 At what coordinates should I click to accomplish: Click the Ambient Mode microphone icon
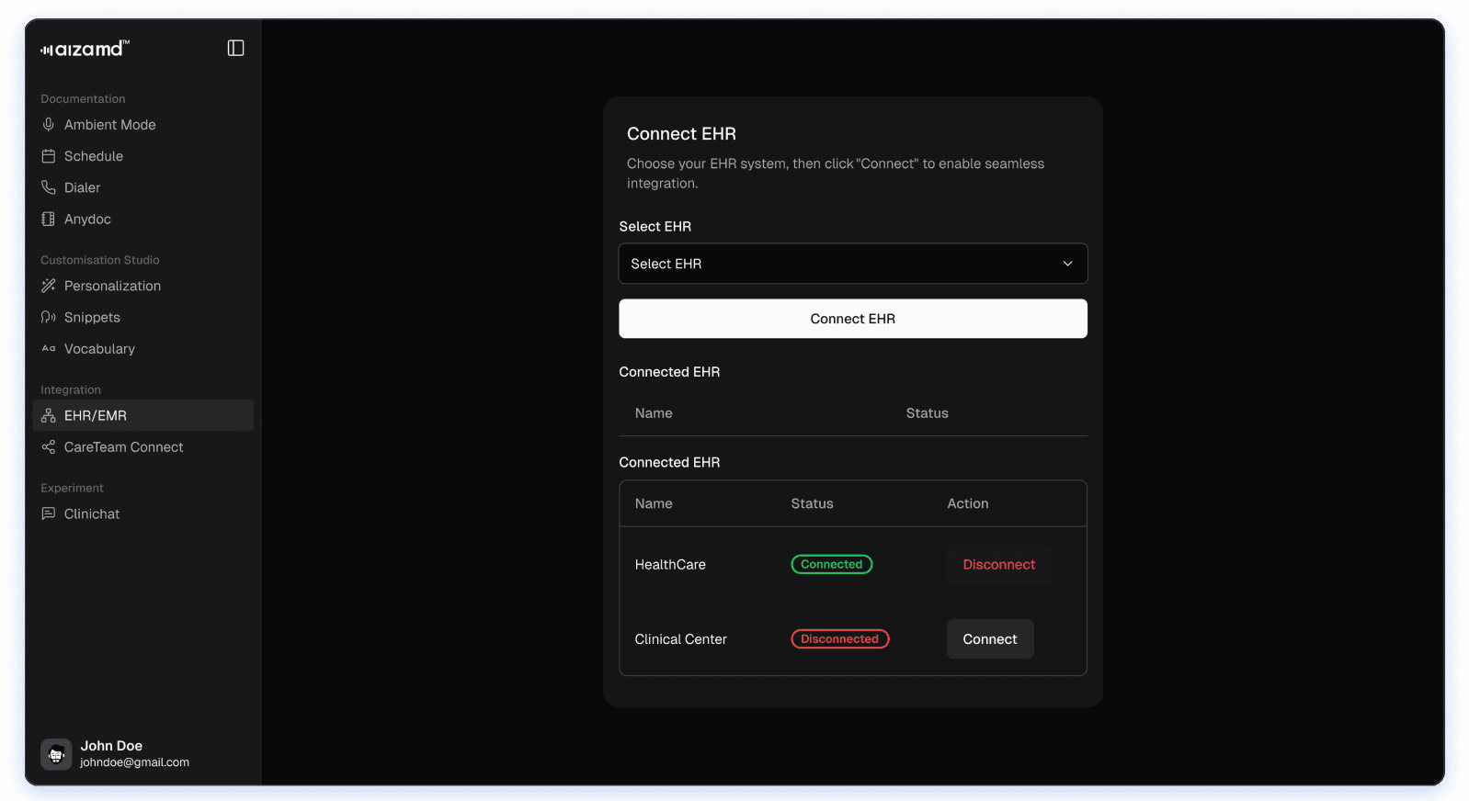point(49,125)
